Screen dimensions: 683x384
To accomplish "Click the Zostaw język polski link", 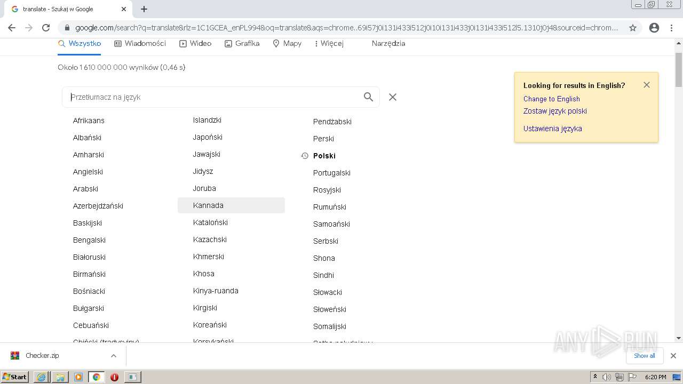I will (x=555, y=111).
